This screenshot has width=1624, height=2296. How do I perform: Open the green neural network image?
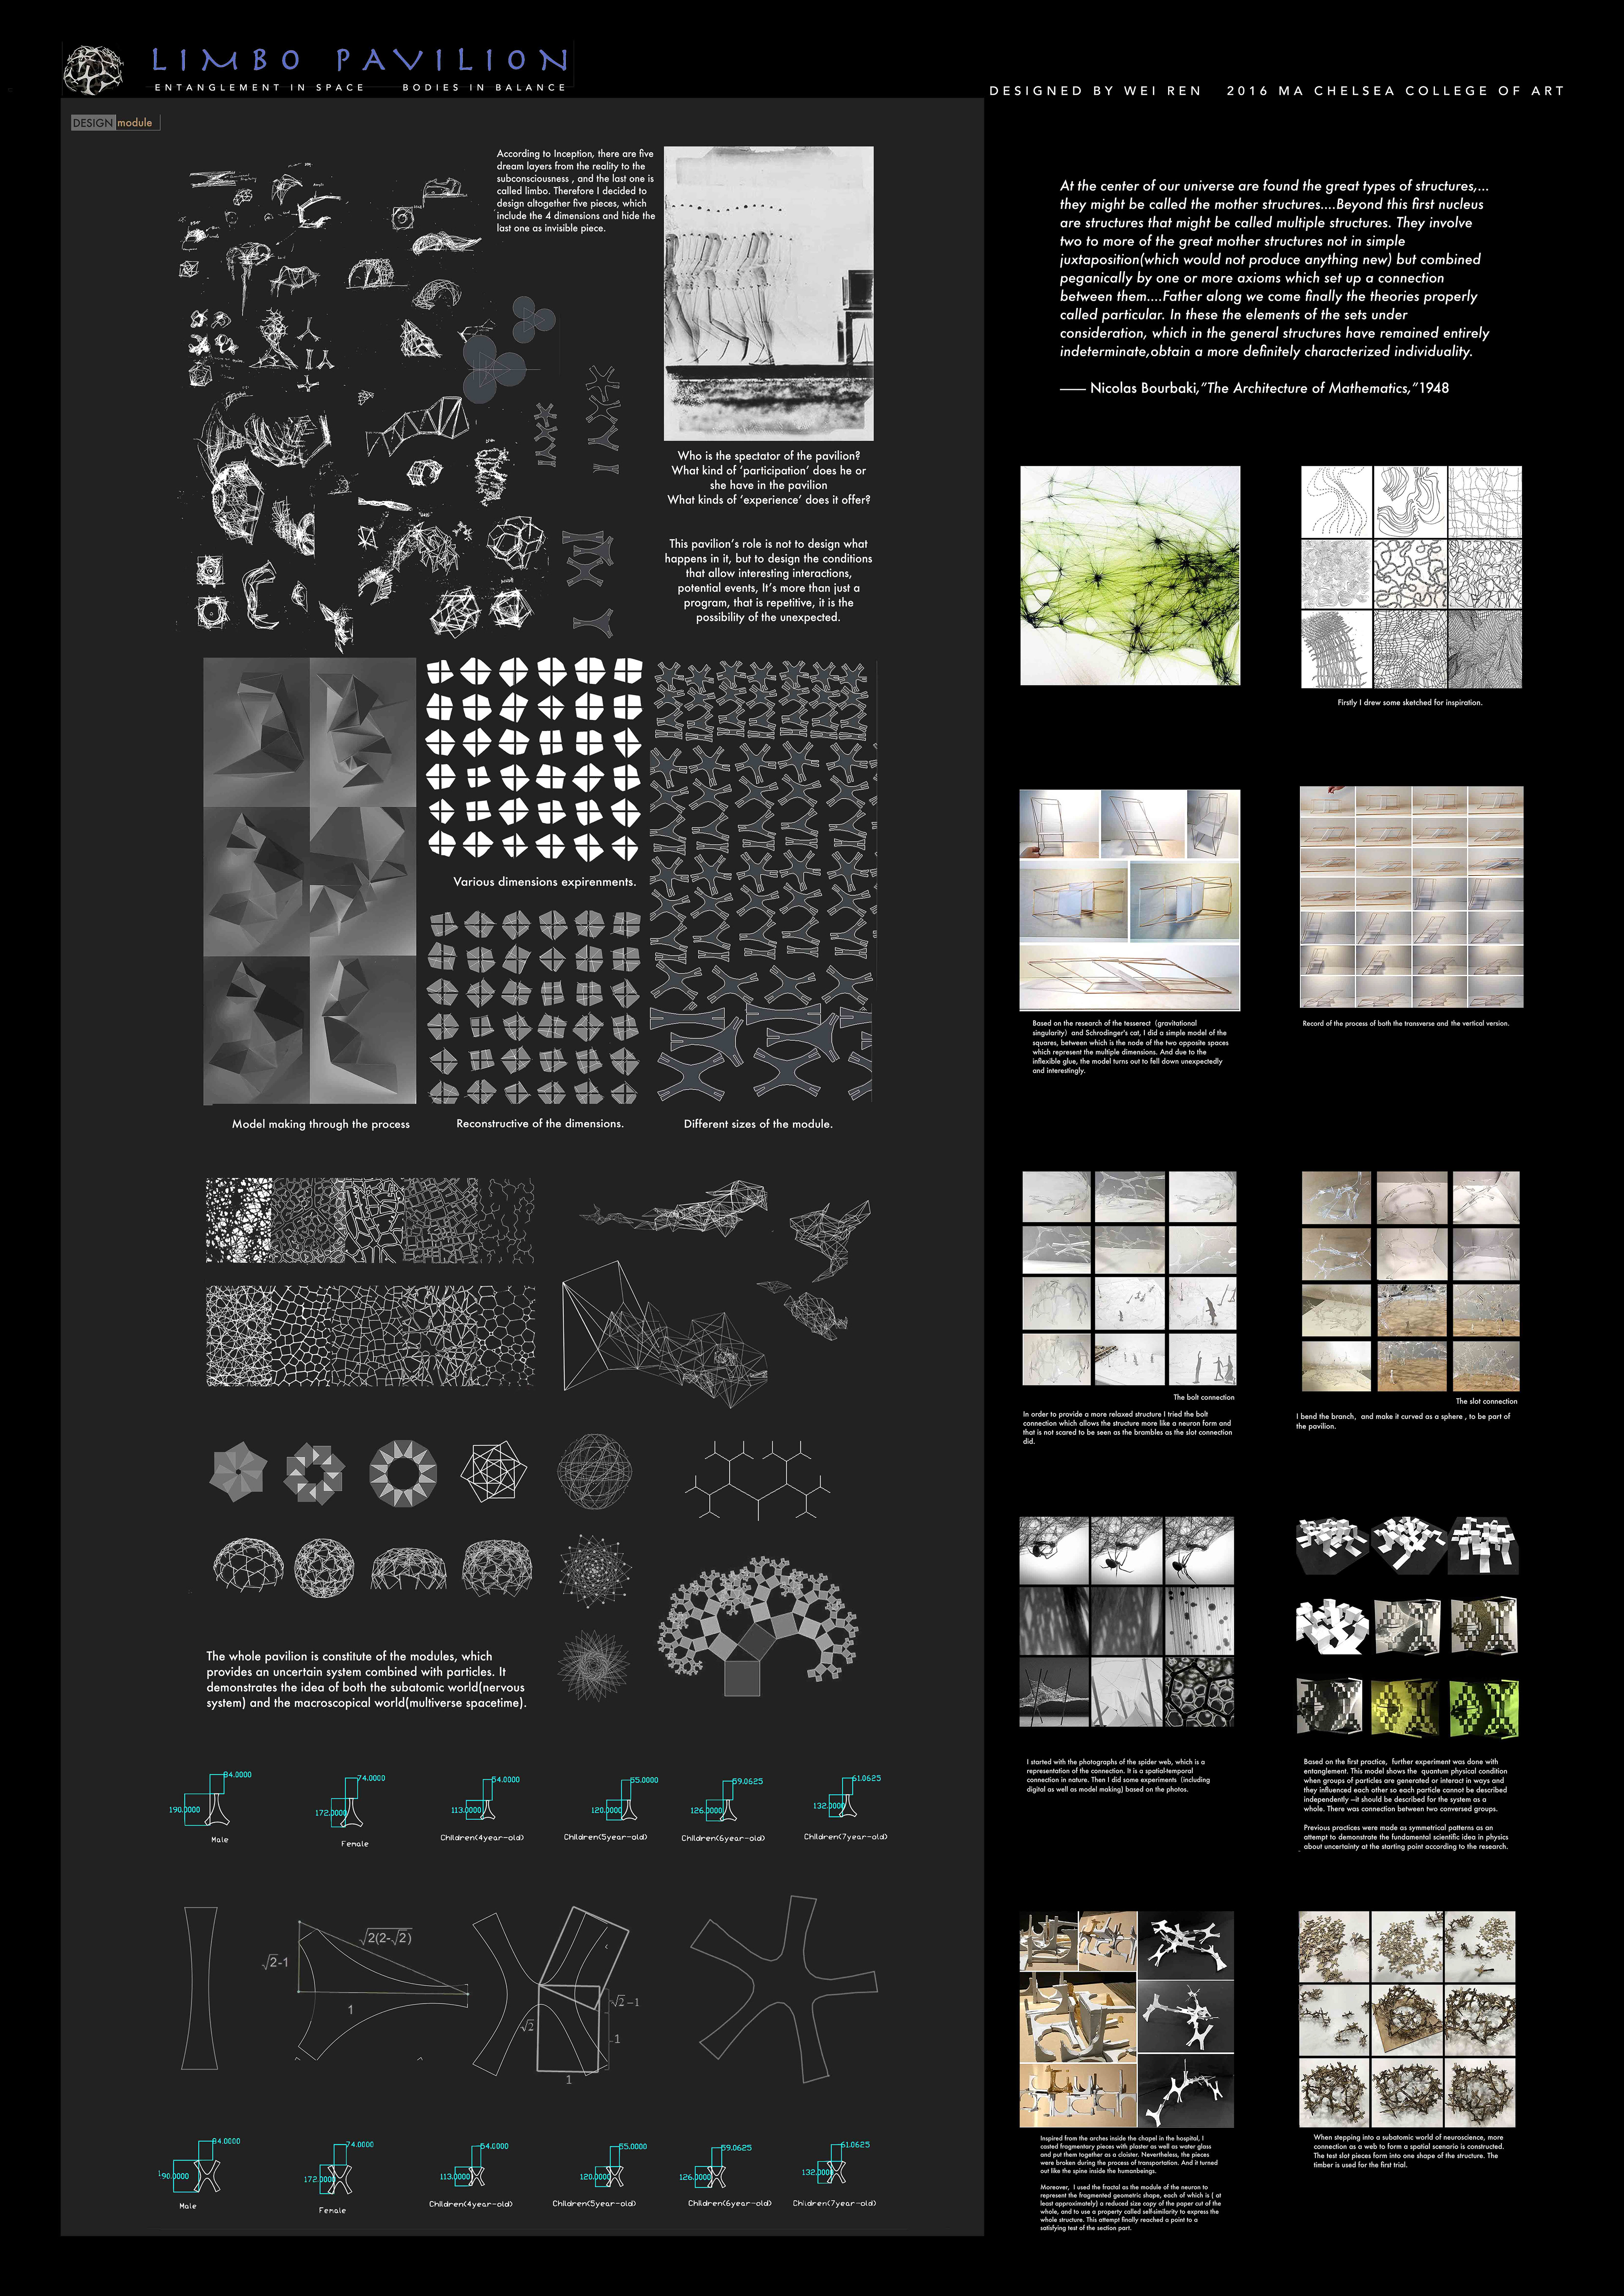click(1129, 575)
